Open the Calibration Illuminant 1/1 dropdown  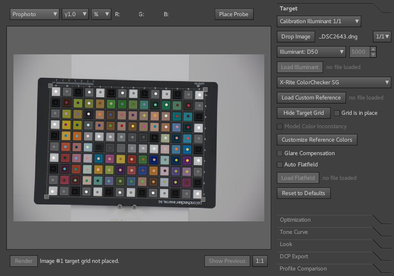pos(319,21)
